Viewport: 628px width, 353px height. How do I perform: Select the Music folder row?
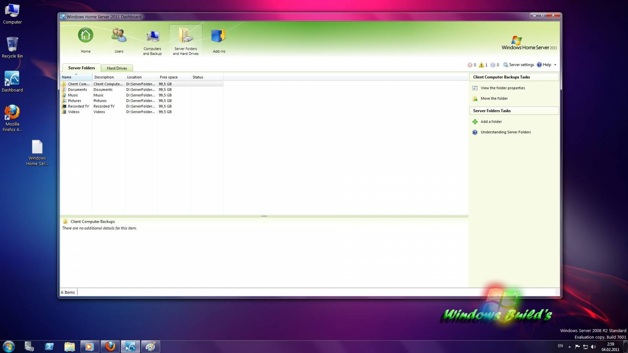pyautogui.click(x=142, y=95)
